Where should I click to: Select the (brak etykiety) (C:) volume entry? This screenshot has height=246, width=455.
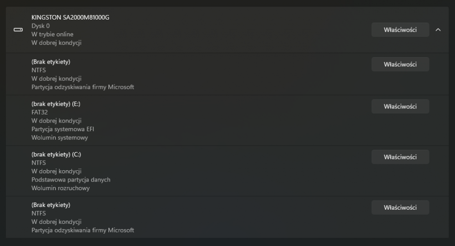56,154
